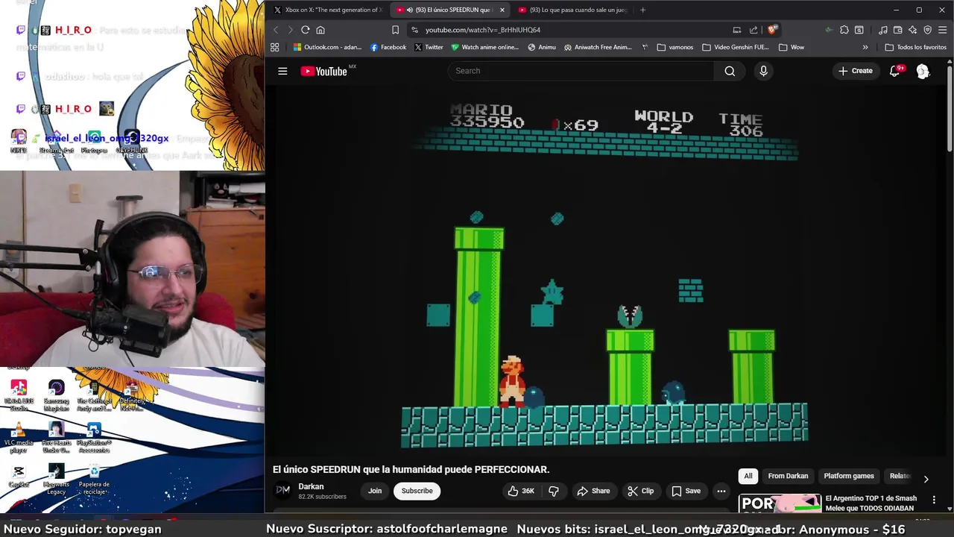The image size is (954, 537).
Task: Switch to the Xbox on X tab
Action: tap(327, 10)
